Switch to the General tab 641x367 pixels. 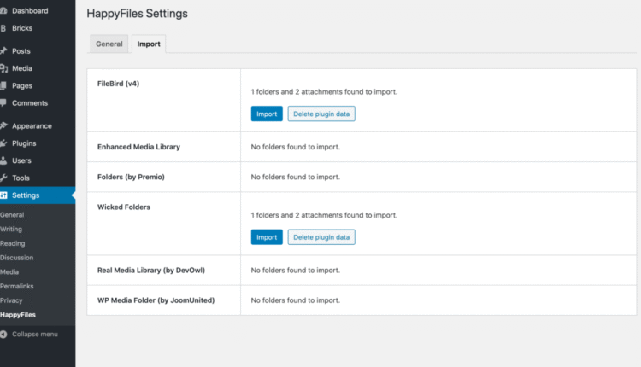click(109, 44)
